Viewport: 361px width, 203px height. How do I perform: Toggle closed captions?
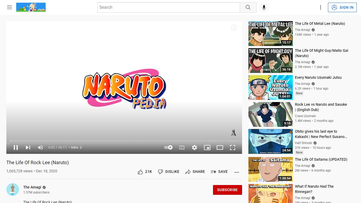pyautogui.click(x=182, y=147)
